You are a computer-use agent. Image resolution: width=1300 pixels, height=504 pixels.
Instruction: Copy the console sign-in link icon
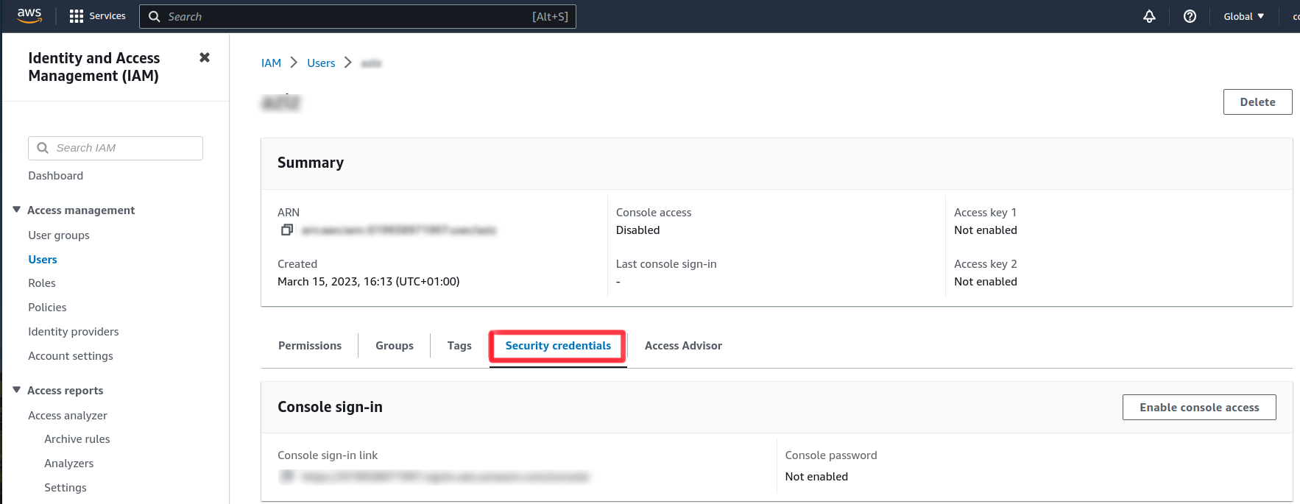[x=287, y=477]
